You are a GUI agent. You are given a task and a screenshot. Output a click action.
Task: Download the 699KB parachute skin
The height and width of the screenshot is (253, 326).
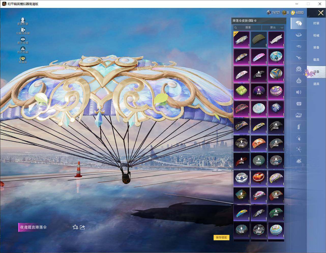tap(259, 74)
